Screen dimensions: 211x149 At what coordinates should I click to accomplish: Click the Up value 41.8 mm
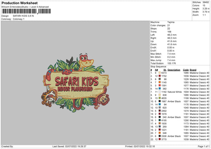click(x=172, y=41)
